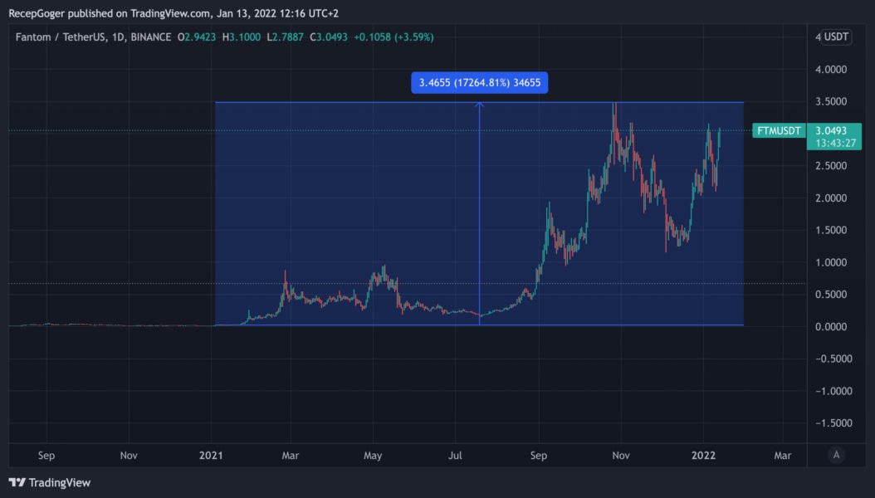Click the 0.0000 price axis label
This screenshot has width=875, height=498.
pos(831,327)
